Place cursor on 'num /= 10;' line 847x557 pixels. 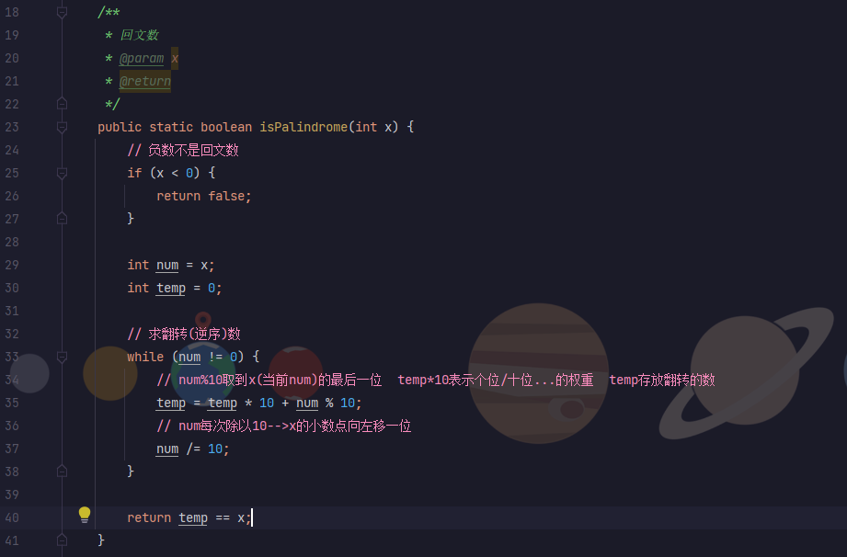click(x=193, y=449)
